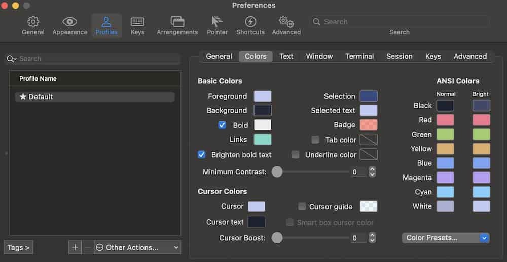
Task: Open the Foreground color swatch
Action: [x=262, y=96]
